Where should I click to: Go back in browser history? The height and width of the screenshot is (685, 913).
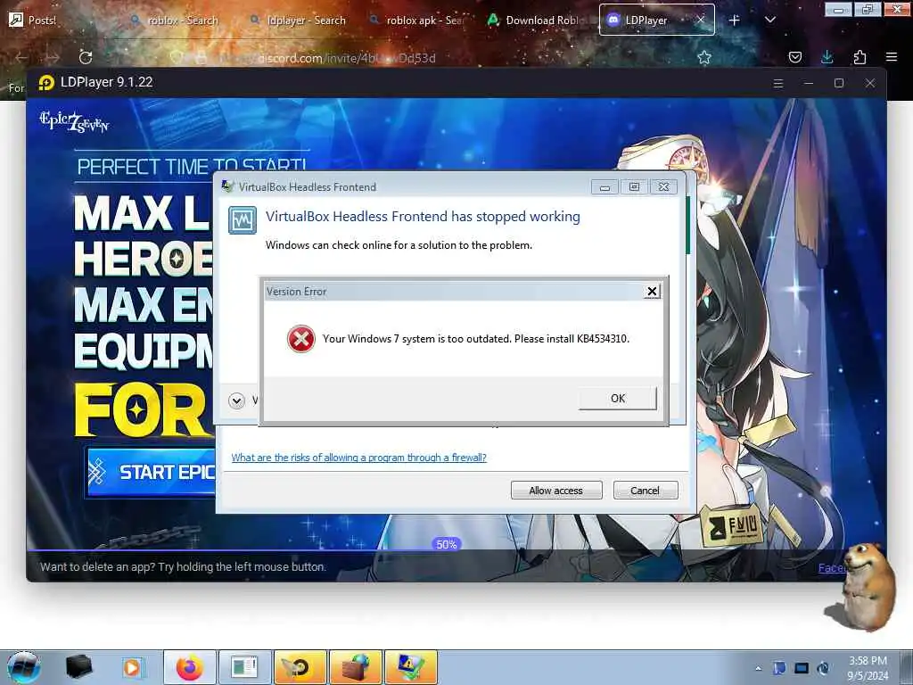click(x=21, y=57)
